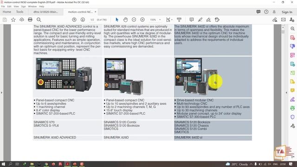Switch to the Home tab
Image resolution: width=297 pixels, height=167 pixels.
(7, 12)
